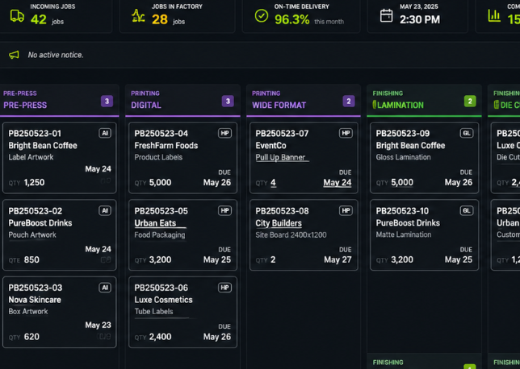Open job PB250523-09 Gloss Lamination

pos(424,158)
